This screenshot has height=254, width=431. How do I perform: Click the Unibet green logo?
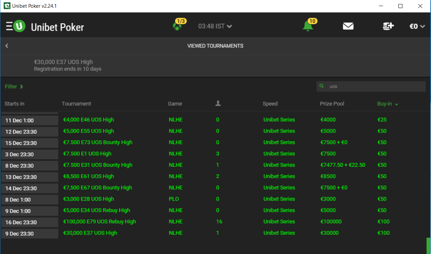click(20, 26)
